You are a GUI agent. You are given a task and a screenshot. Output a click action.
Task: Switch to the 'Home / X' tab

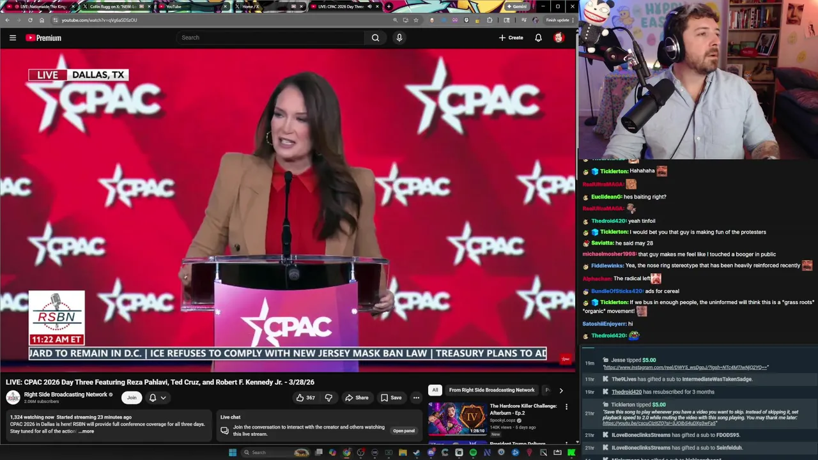click(268, 6)
